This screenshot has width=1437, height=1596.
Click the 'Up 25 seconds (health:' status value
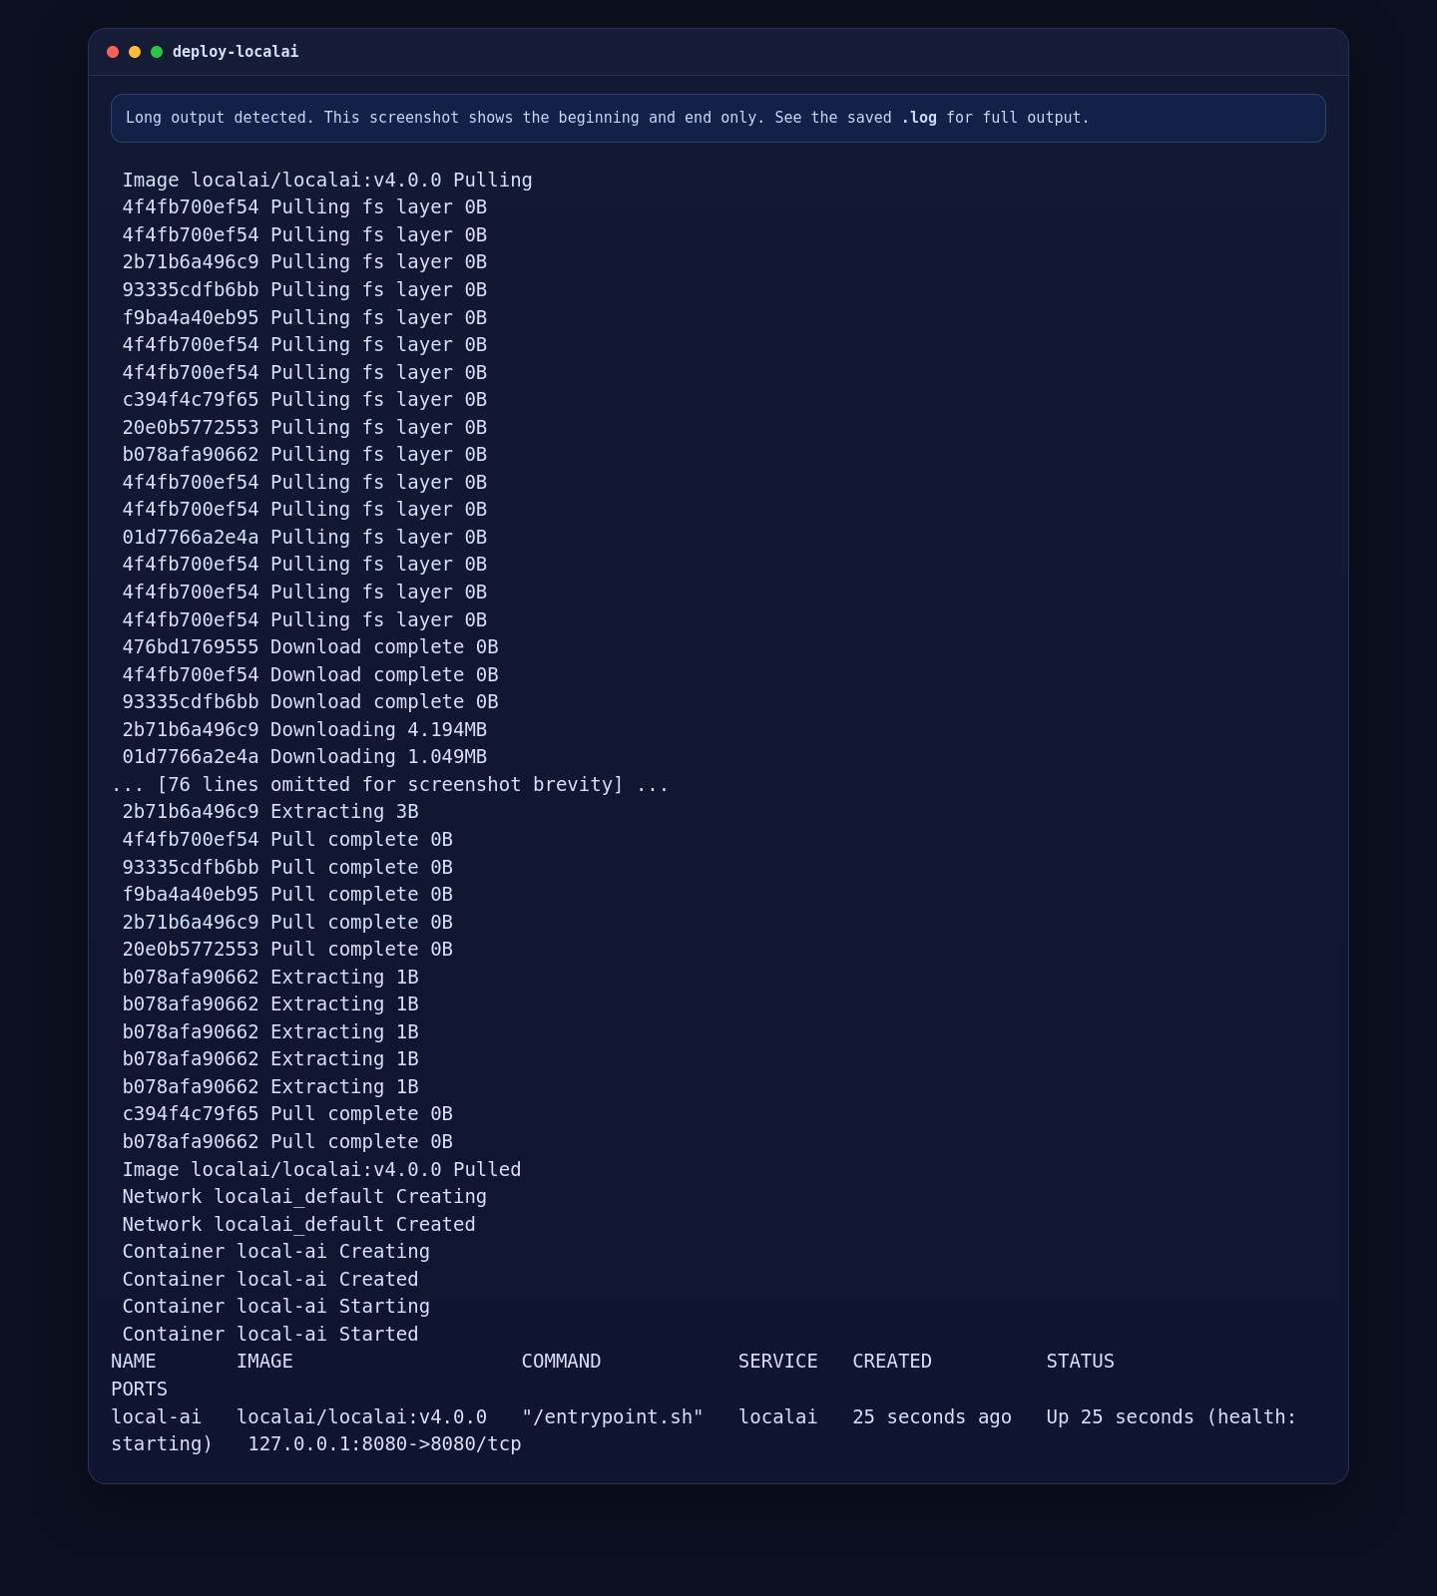point(1172,1417)
